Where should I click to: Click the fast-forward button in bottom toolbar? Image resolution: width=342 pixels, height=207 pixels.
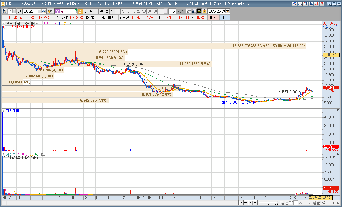[x=255, y=203]
